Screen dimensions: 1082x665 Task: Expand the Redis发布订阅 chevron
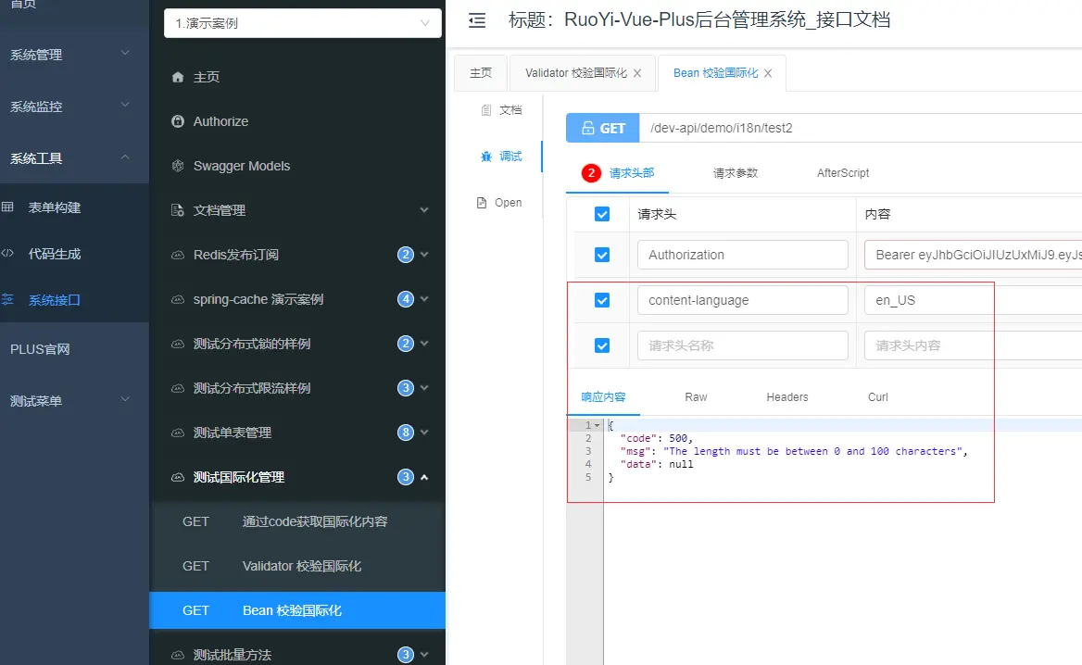(423, 255)
